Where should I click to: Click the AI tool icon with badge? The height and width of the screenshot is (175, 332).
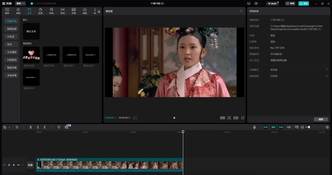[x=67, y=126]
